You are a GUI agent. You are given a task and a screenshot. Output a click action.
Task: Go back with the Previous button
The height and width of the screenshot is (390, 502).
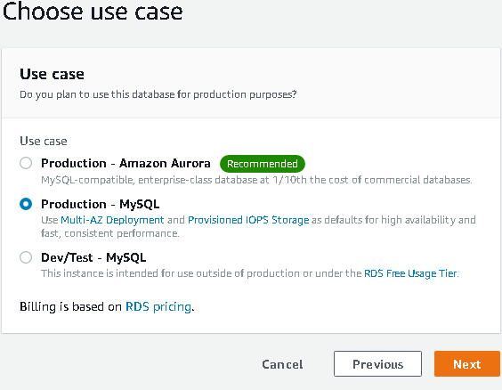point(377,364)
